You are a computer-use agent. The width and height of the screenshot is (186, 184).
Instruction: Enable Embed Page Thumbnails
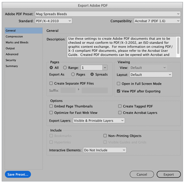point(51,106)
